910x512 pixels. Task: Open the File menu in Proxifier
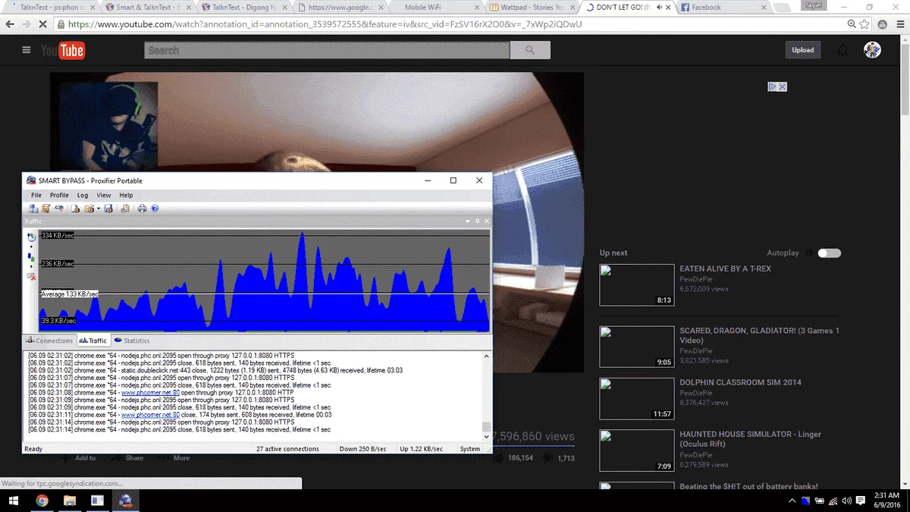pyautogui.click(x=36, y=196)
